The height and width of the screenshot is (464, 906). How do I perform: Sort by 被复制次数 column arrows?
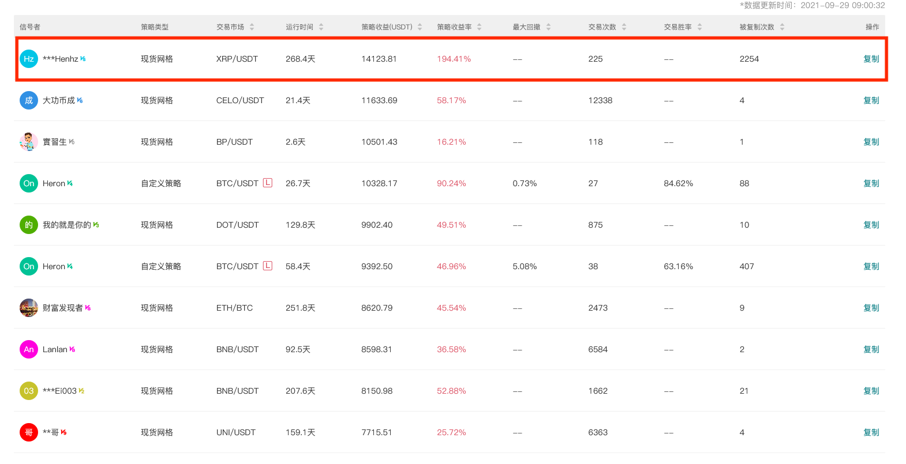pos(783,27)
